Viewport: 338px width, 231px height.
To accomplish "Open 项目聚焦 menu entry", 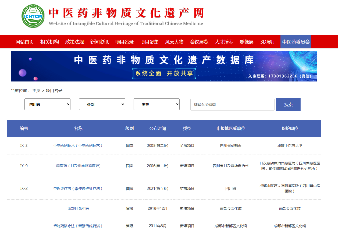I will tap(149, 42).
